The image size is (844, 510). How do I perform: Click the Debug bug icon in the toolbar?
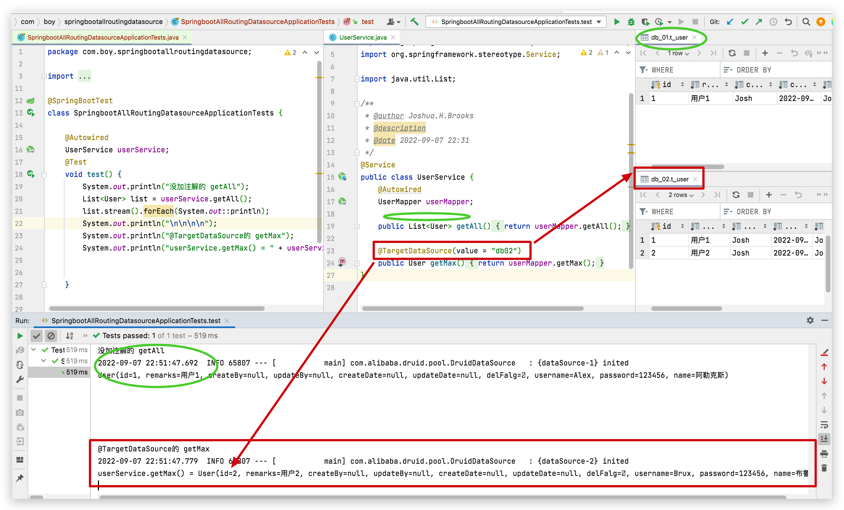tap(631, 22)
